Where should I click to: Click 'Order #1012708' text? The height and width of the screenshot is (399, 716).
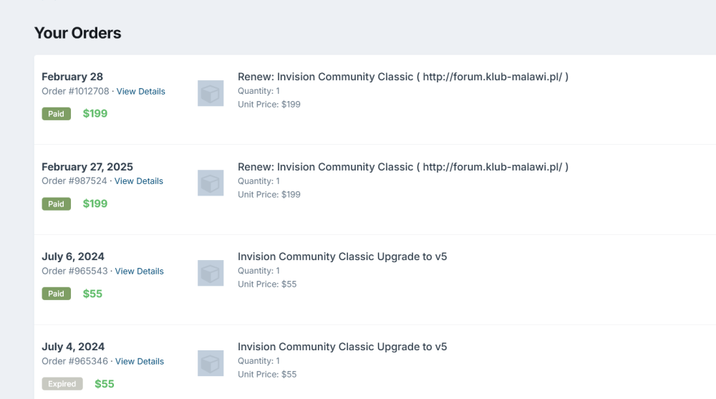75,92
